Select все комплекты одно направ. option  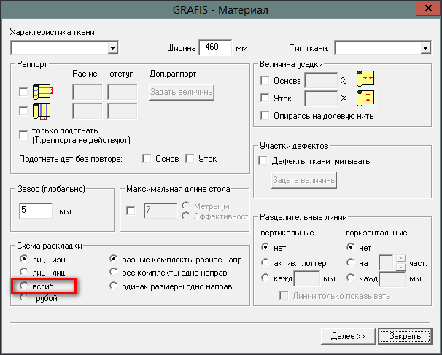pyautogui.click(x=113, y=272)
